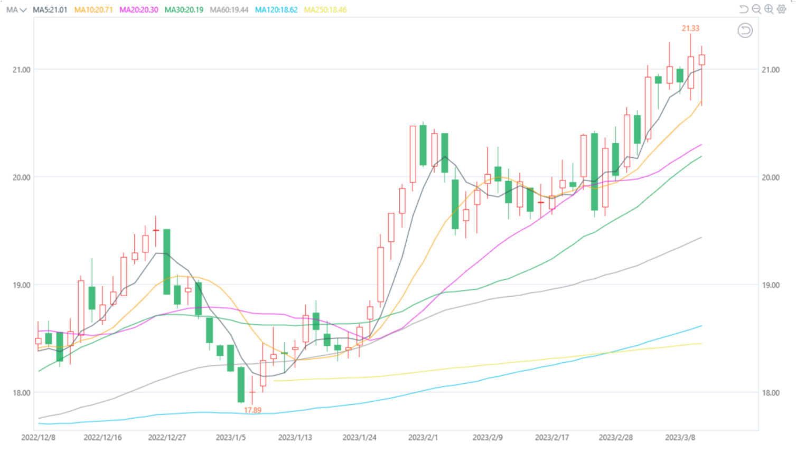Toggle the MA5:21.01 line label
This screenshot has height=453, width=796.
50,10
